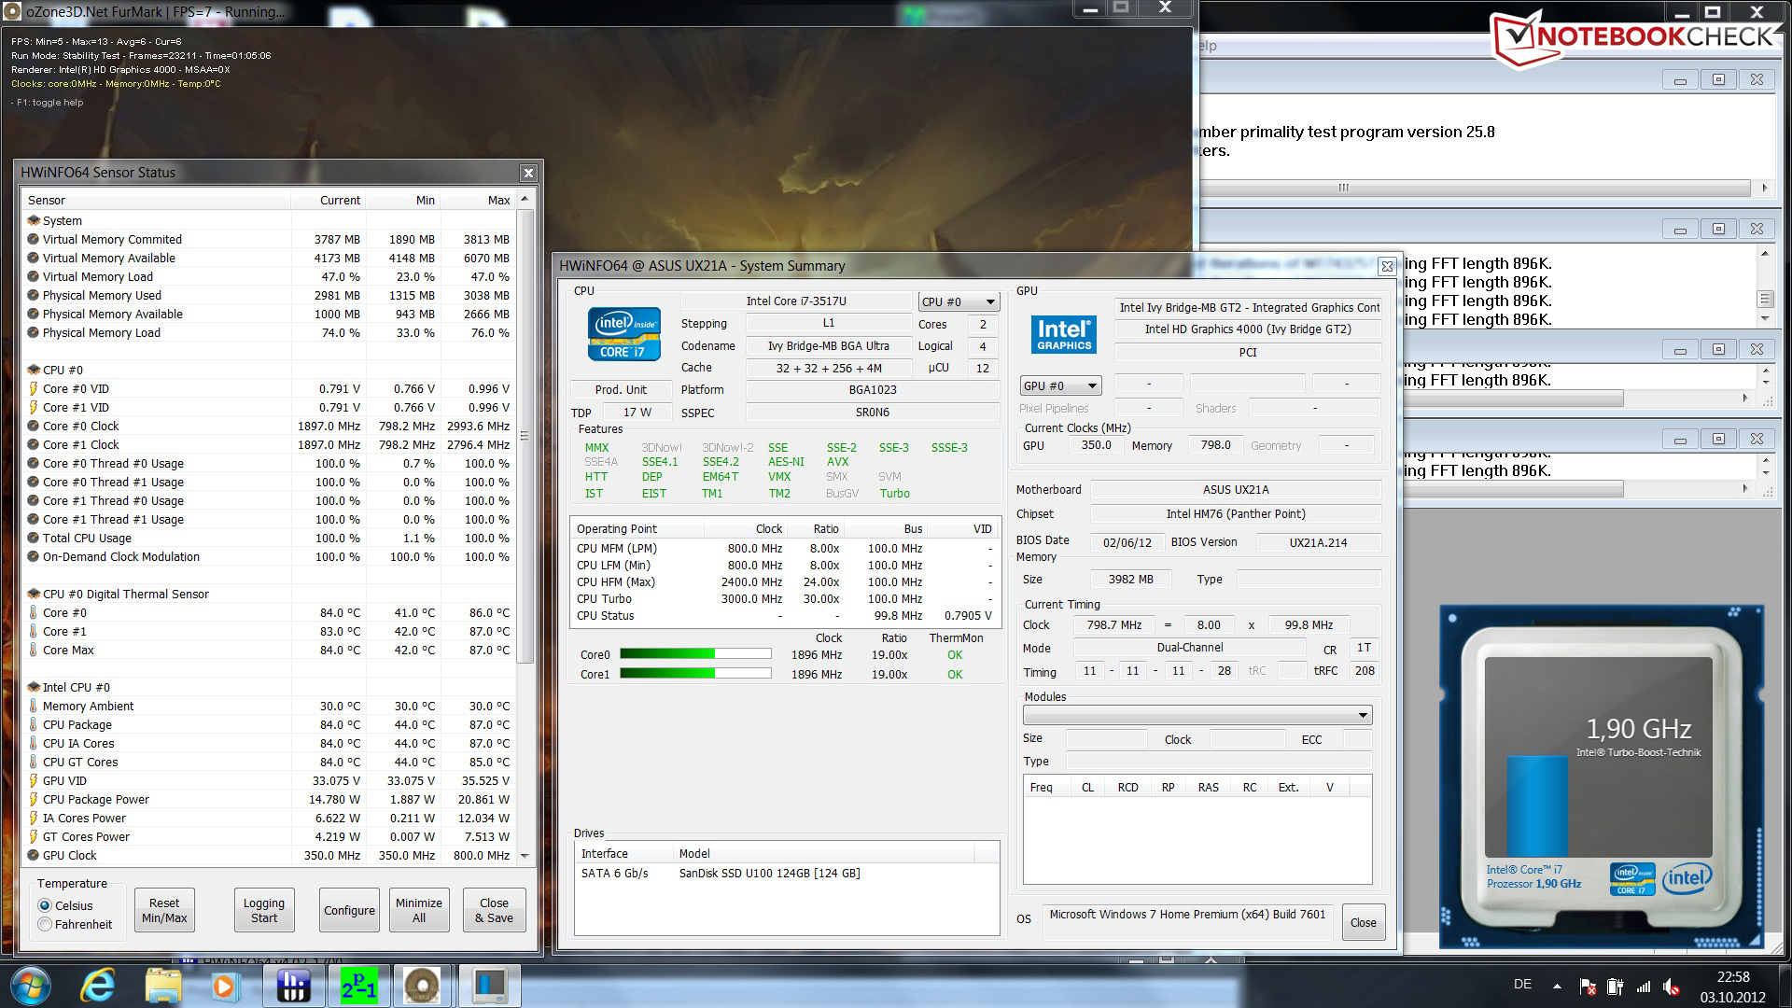This screenshot has width=1792, height=1008.
Task: Click the Model header in Drives list
Action: pos(823,854)
